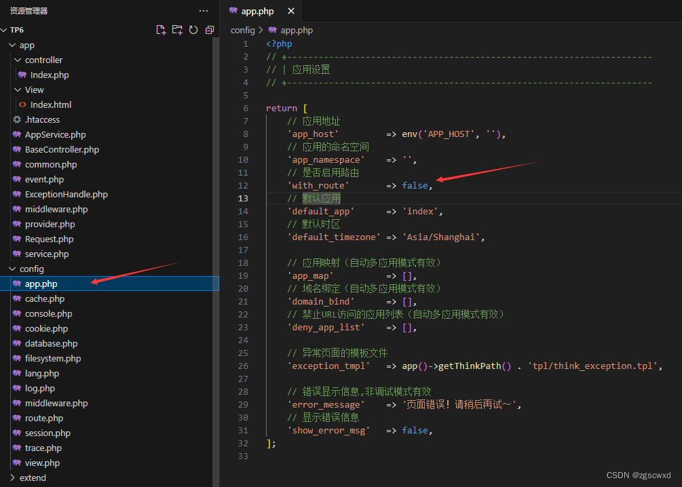682x487 pixels.
Task: Refresh the Explorer file tree
Action: click(x=192, y=30)
